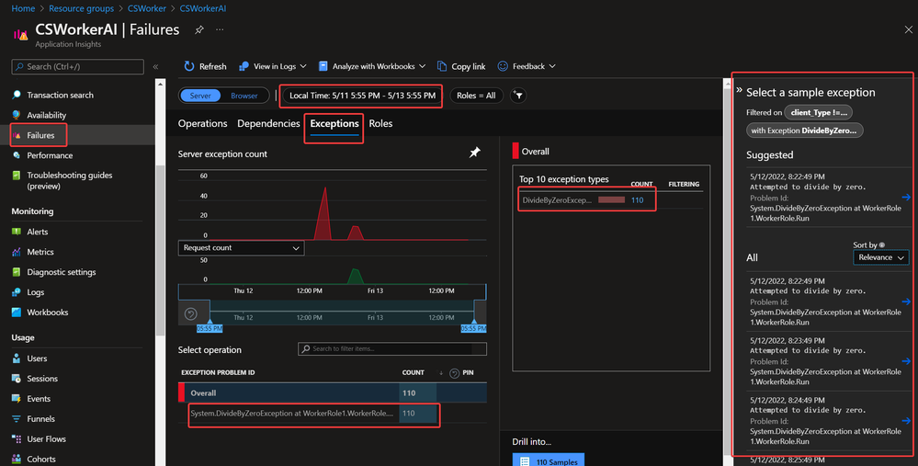
Task: Select Failures in the sidebar
Action: click(39, 135)
